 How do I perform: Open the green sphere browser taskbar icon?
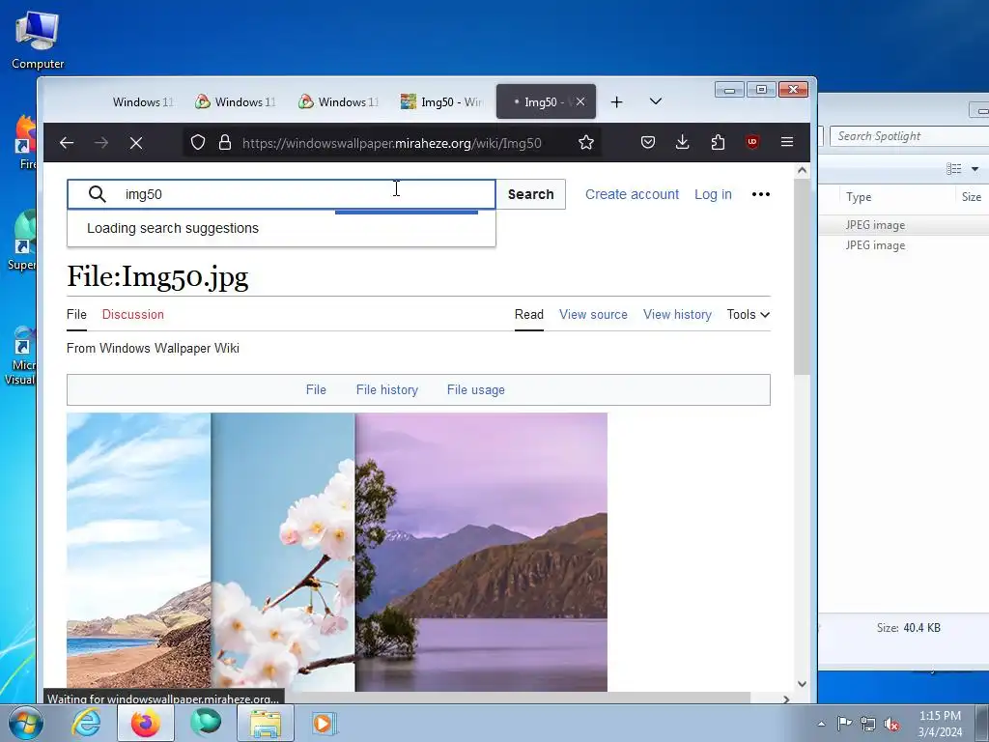coord(206,723)
